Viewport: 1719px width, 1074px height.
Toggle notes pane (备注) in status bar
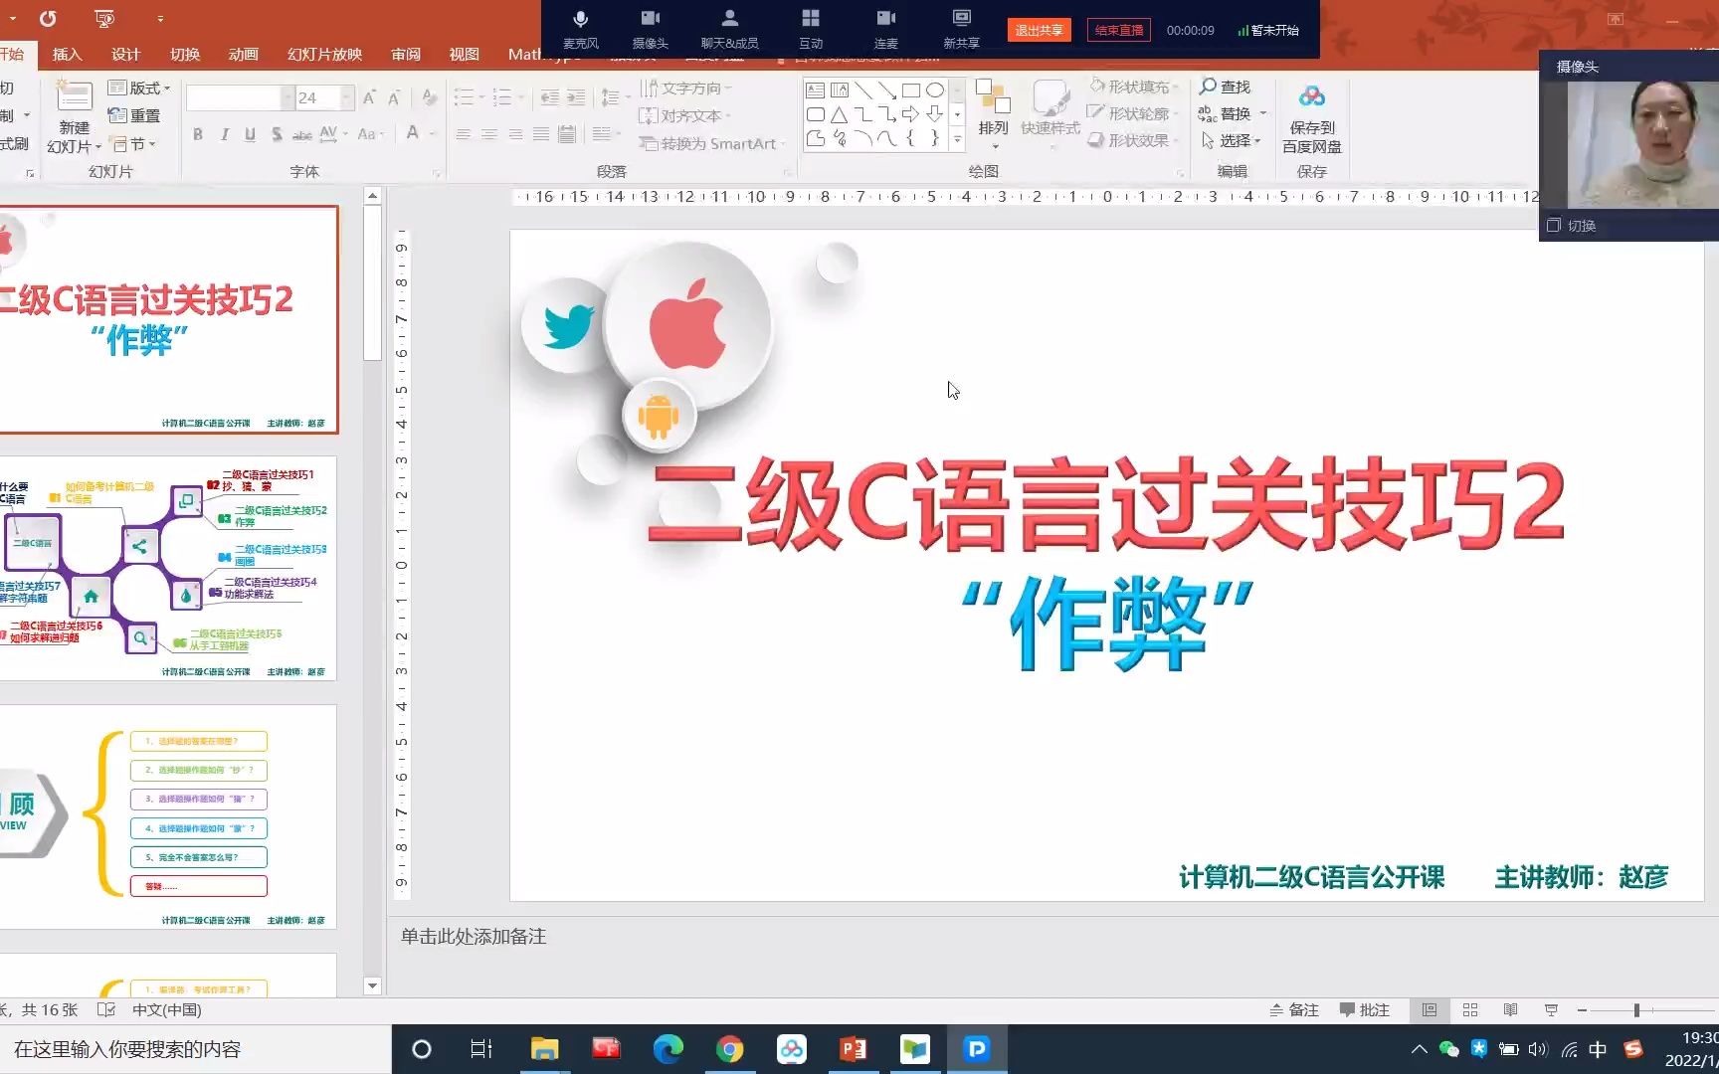1294,1010
